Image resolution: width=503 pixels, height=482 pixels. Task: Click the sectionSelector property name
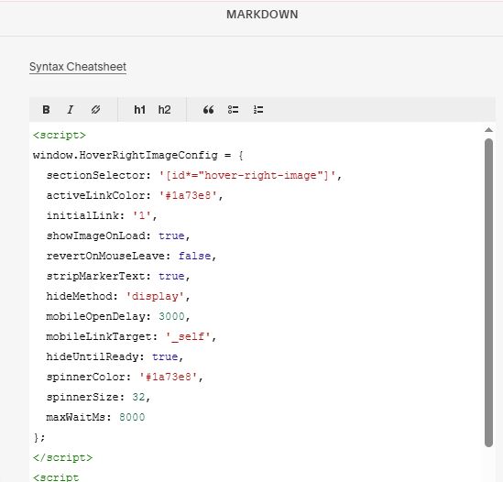click(x=95, y=176)
